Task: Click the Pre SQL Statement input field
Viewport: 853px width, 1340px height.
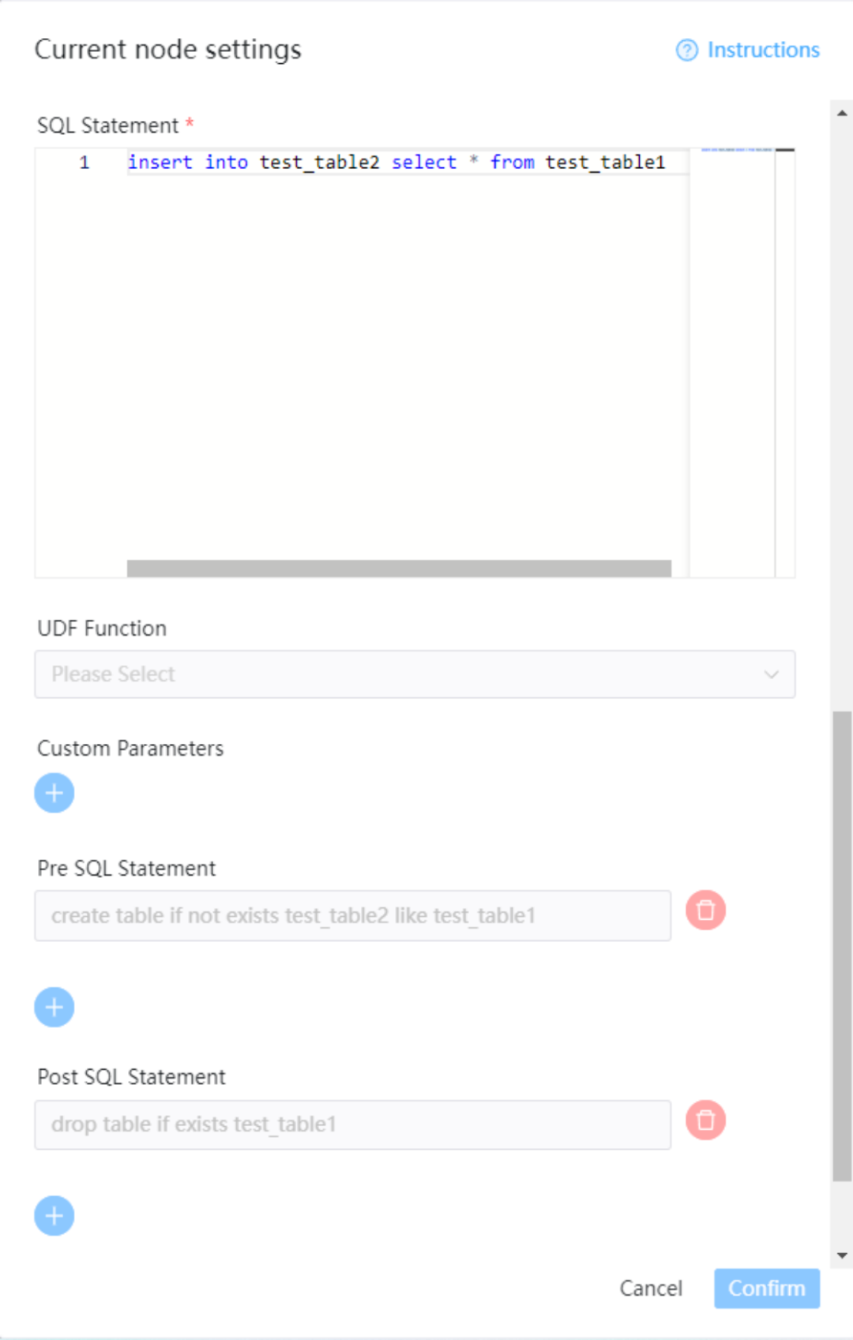Action: 352,916
